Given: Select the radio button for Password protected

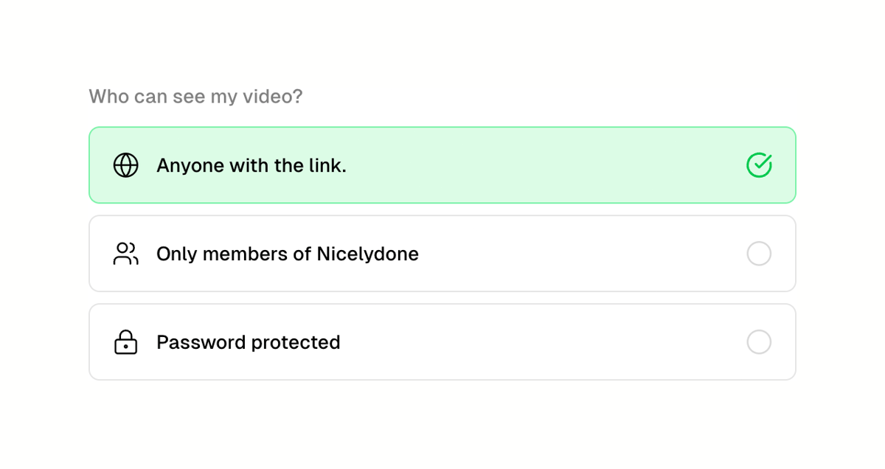Looking at the screenshot, I should (760, 341).
